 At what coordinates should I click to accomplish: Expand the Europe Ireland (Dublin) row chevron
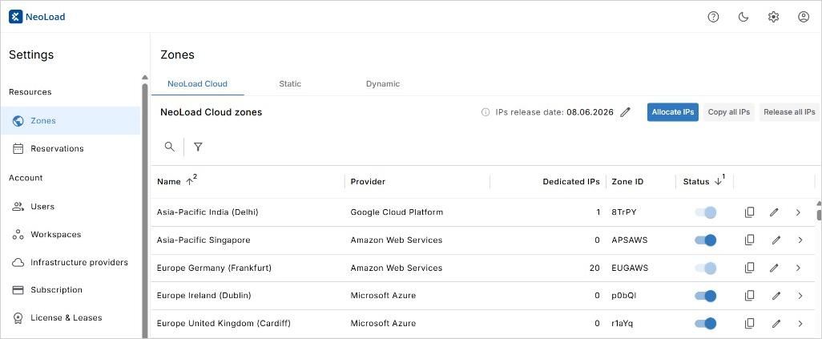click(800, 296)
